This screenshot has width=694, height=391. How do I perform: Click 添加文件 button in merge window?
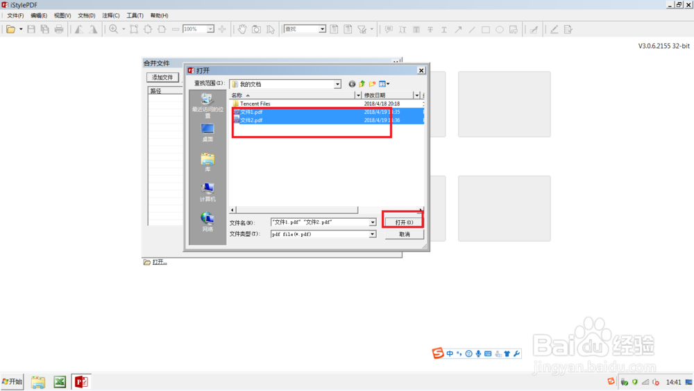click(x=162, y=78)
